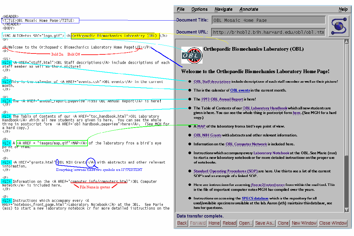This screenshot has height=236, width=354.
Task: Open the SPECS database link
Action: (255, 198)
